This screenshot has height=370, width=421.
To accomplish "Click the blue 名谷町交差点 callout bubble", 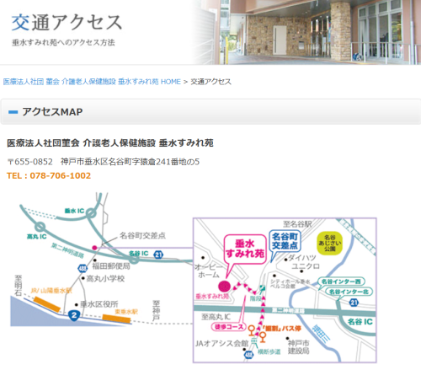I will (285, 241).
